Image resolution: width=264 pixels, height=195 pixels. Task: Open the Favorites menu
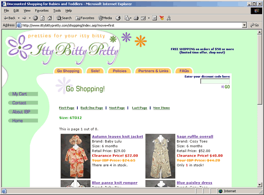pos(42,11)
